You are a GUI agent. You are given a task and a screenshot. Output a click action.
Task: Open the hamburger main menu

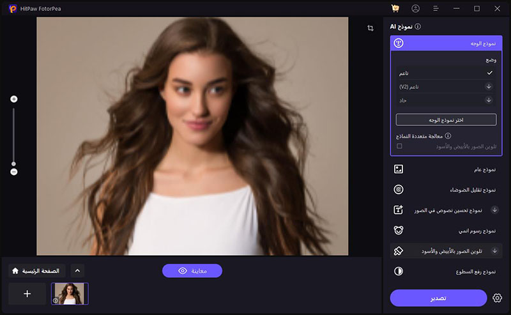pyautogui.click(x=436, y=8)
